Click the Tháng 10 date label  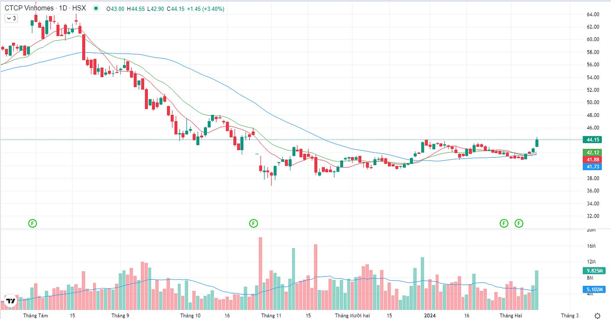(191, 315)
